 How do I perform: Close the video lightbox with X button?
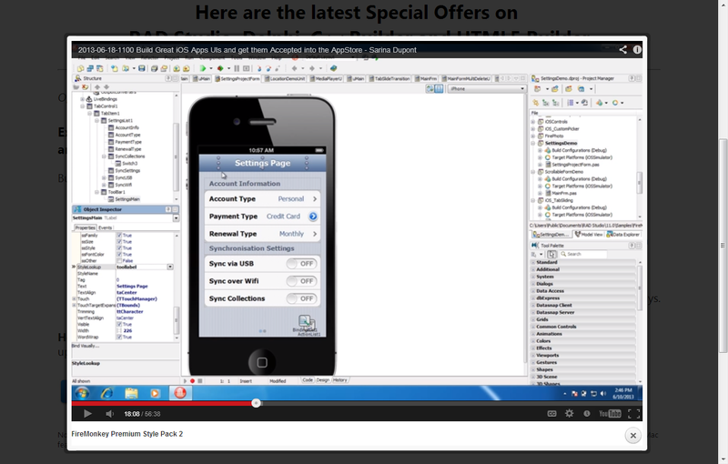[632, 435]
